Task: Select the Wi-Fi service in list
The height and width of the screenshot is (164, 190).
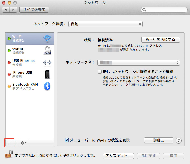Action: pyautogui.click(x=28, y=39)
